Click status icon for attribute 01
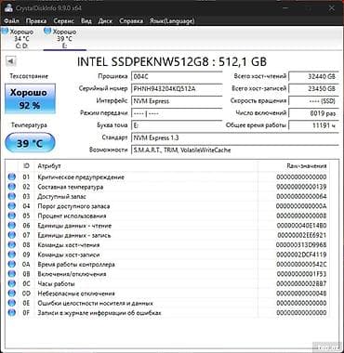 coord(12,177)
